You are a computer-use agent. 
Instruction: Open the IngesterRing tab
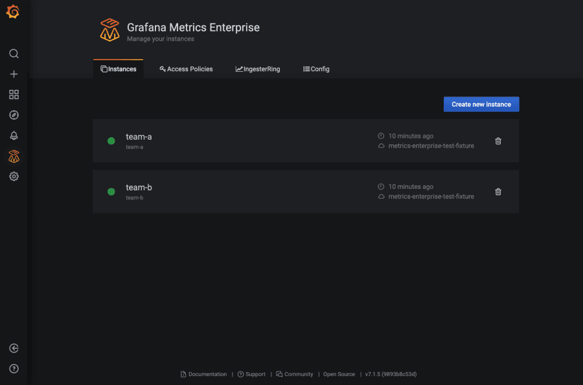(258, 69)
